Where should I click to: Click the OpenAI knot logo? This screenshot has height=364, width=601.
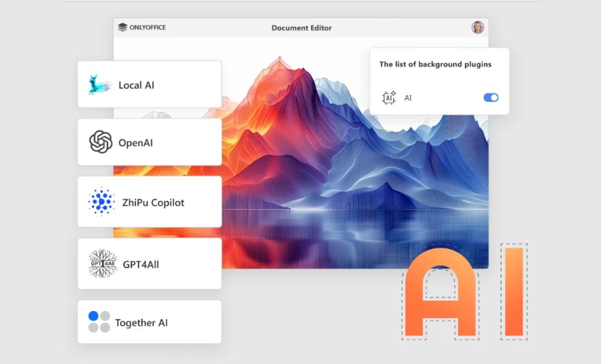(x=101, y=142)
